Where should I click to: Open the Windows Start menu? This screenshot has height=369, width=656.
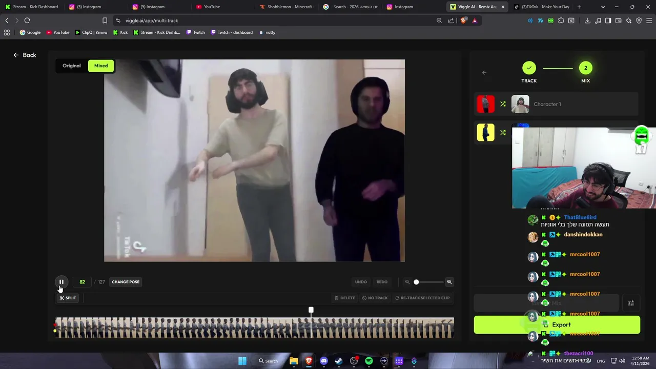(x=242, y=361)
